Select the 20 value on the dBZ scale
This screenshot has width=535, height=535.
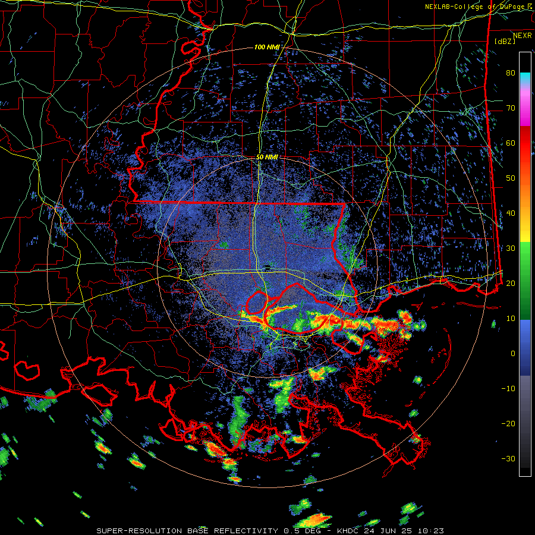tap(511, 284)
